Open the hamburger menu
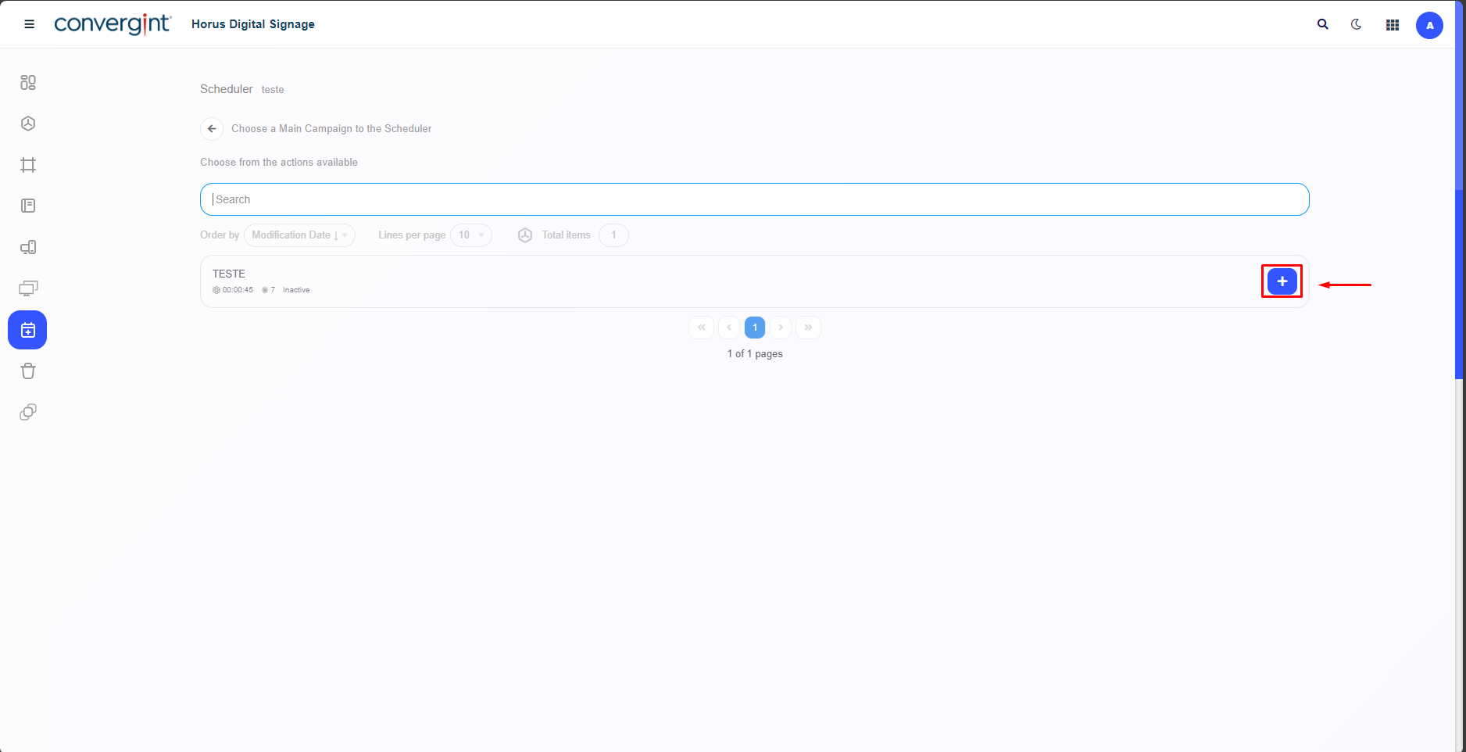 tap(30, 24)
